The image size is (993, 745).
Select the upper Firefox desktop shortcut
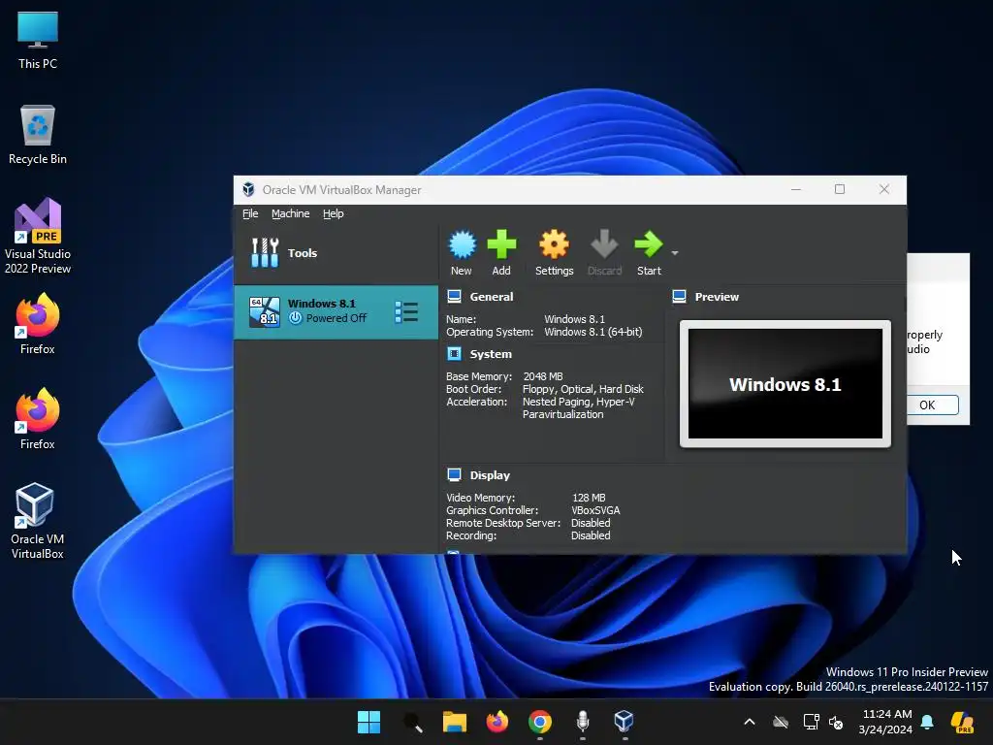(38, 324)
